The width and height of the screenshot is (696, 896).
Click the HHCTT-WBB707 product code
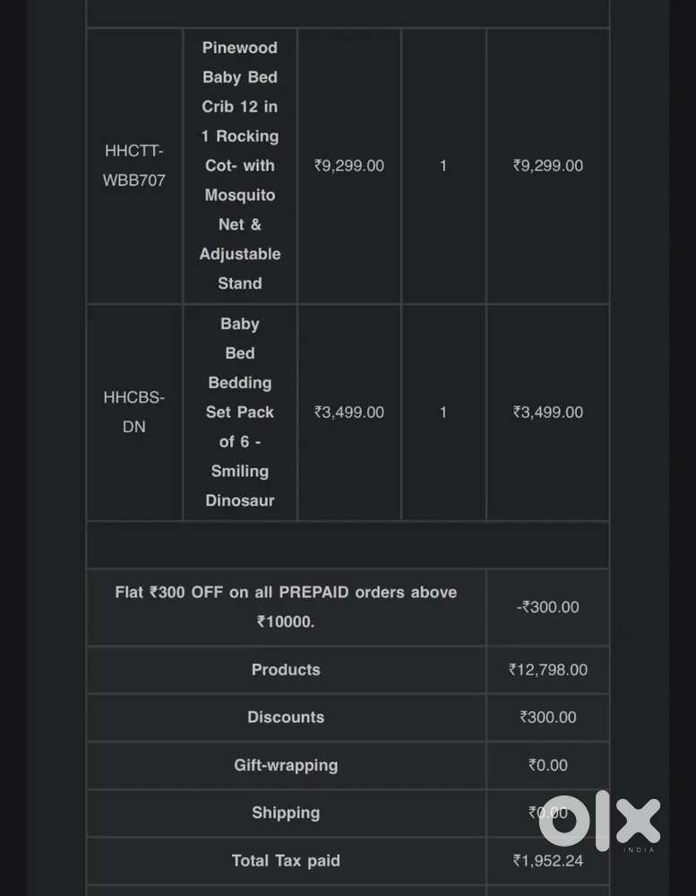[x=134, y=166]
